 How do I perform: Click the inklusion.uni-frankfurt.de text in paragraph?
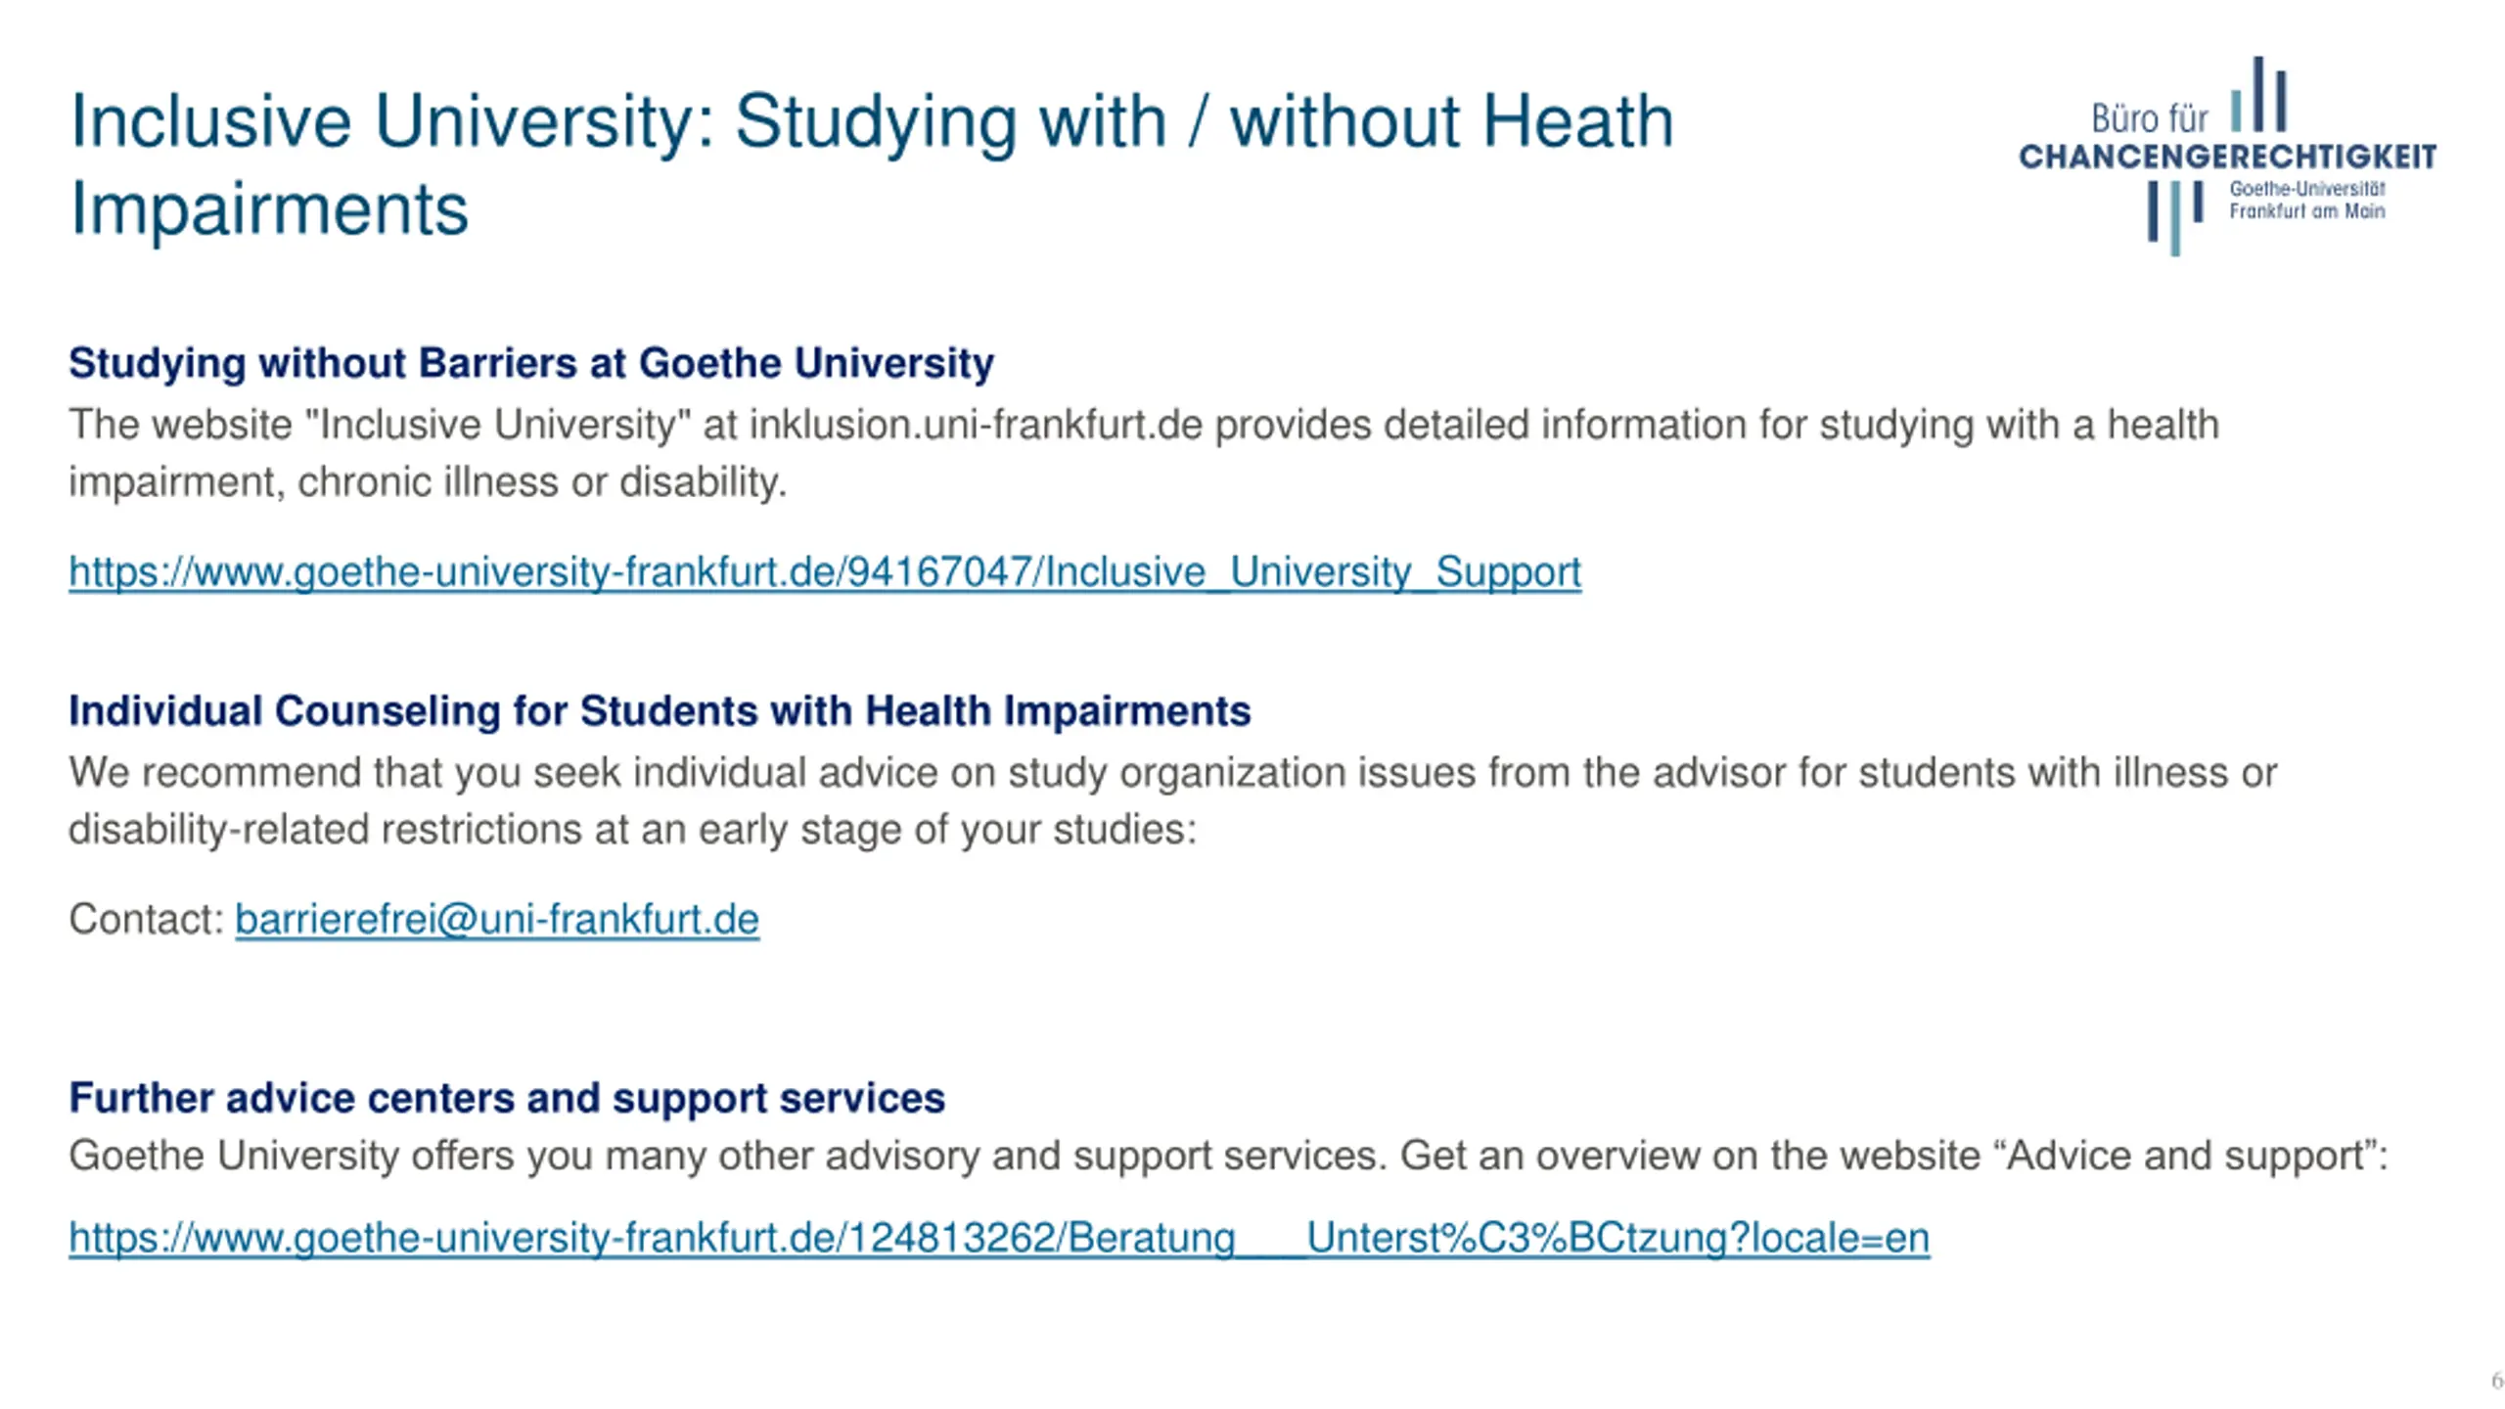pyautogui.click(x=976, y=426)
